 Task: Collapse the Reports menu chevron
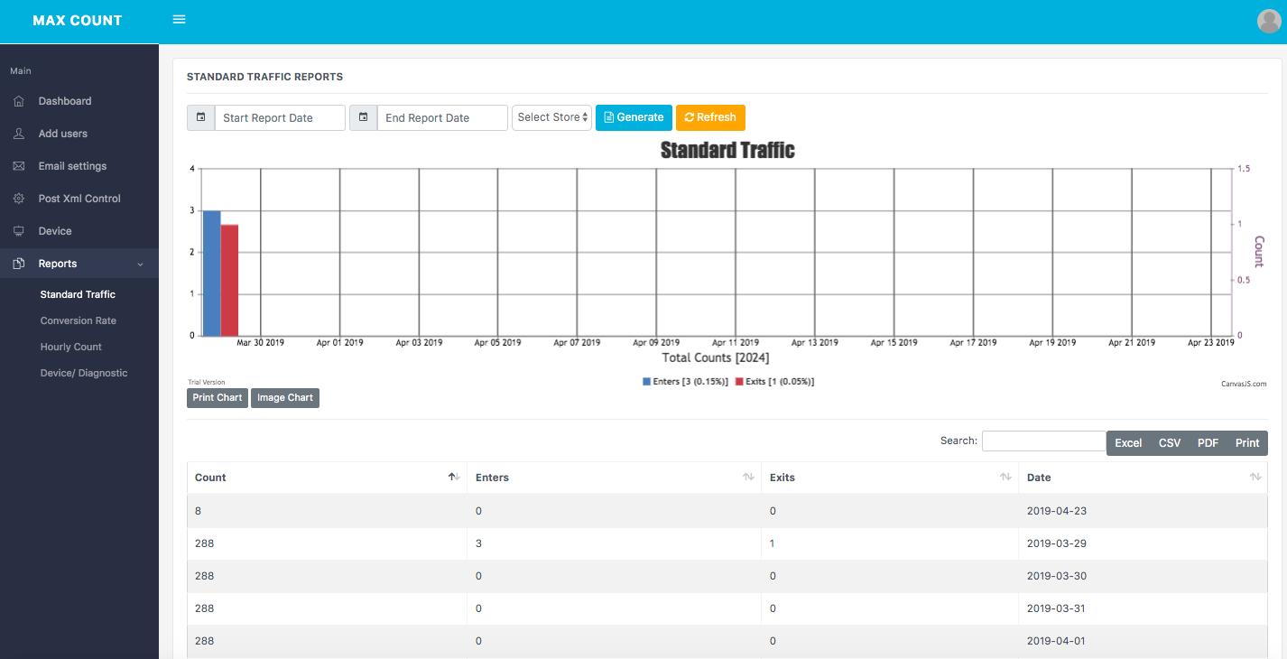(x=140, y=264)
